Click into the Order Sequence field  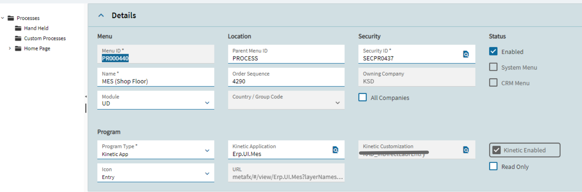click(x=286, y=77)
